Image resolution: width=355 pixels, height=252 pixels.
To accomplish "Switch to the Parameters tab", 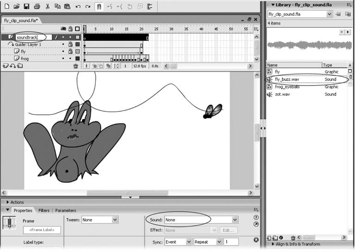I will pos(66,210).
